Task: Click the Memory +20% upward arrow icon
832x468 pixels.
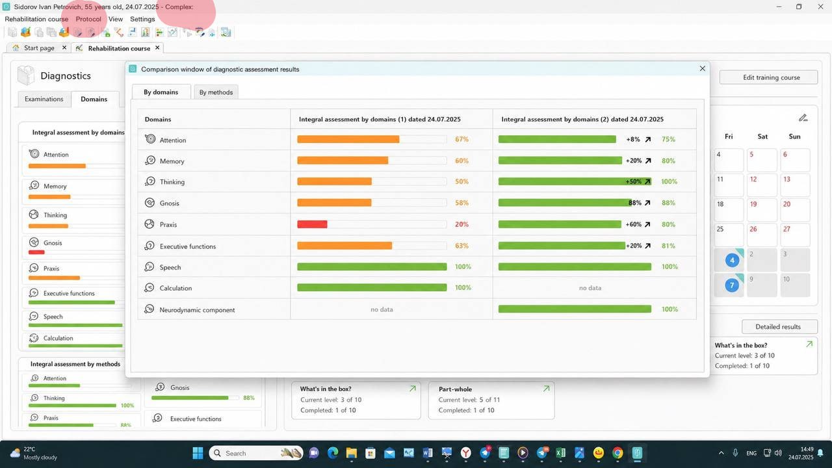Action: tap(647, 161)
